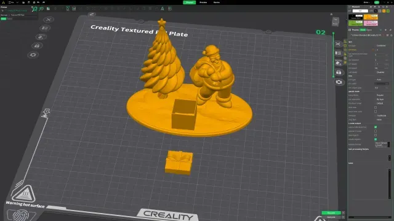Select the pink filament slot card

(x=371, y=23)
